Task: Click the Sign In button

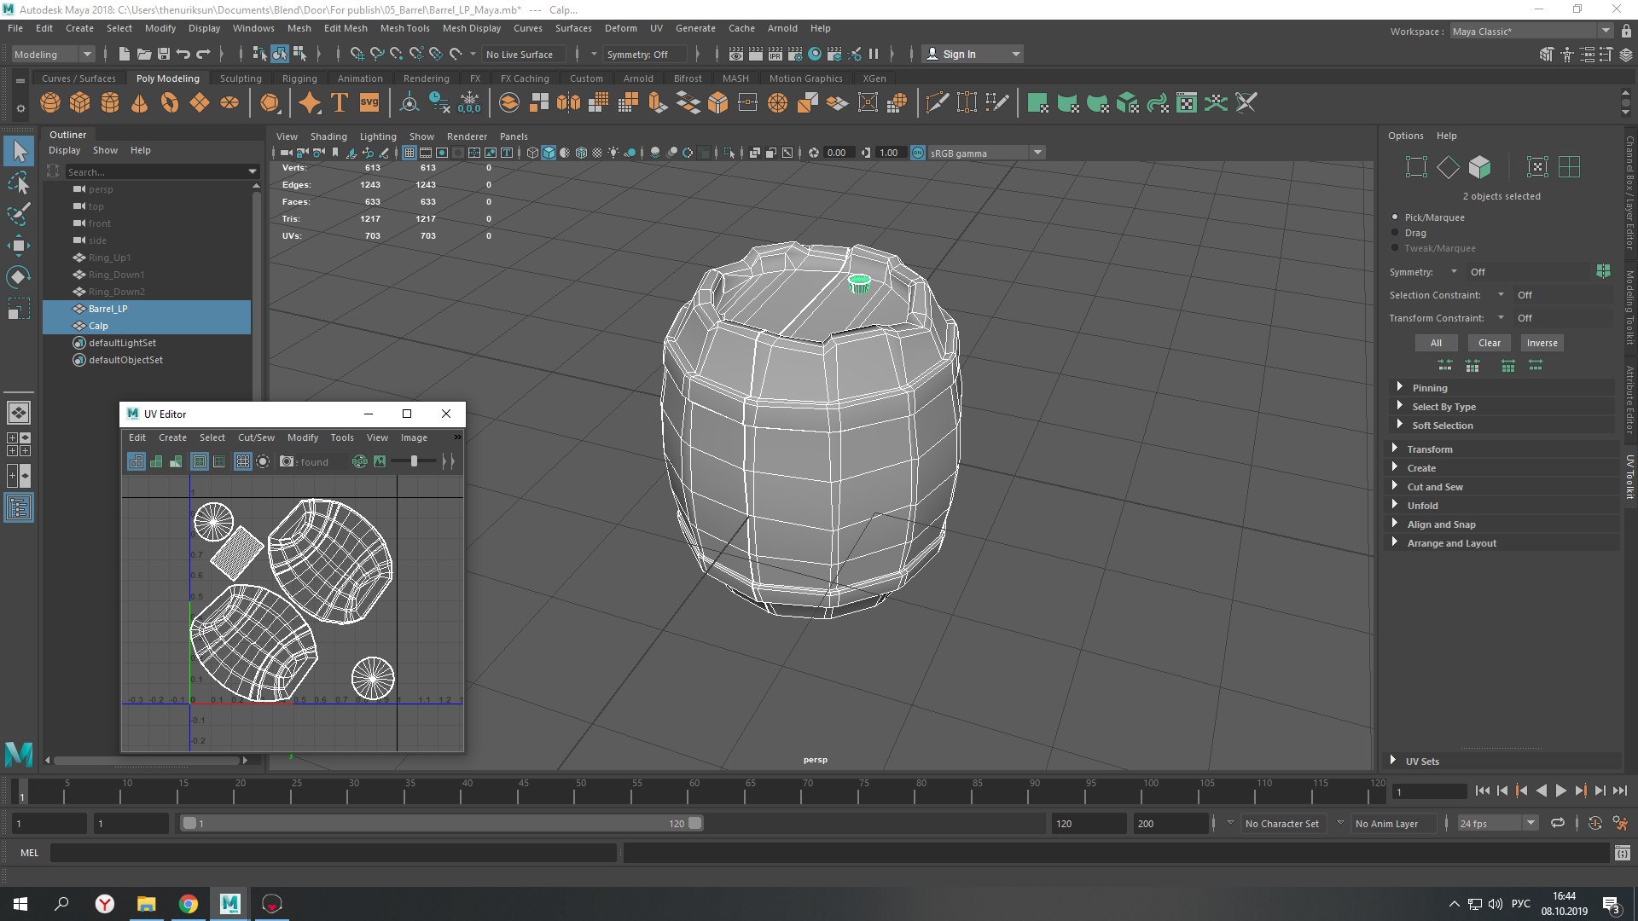Action: click(x=973, y=54)
